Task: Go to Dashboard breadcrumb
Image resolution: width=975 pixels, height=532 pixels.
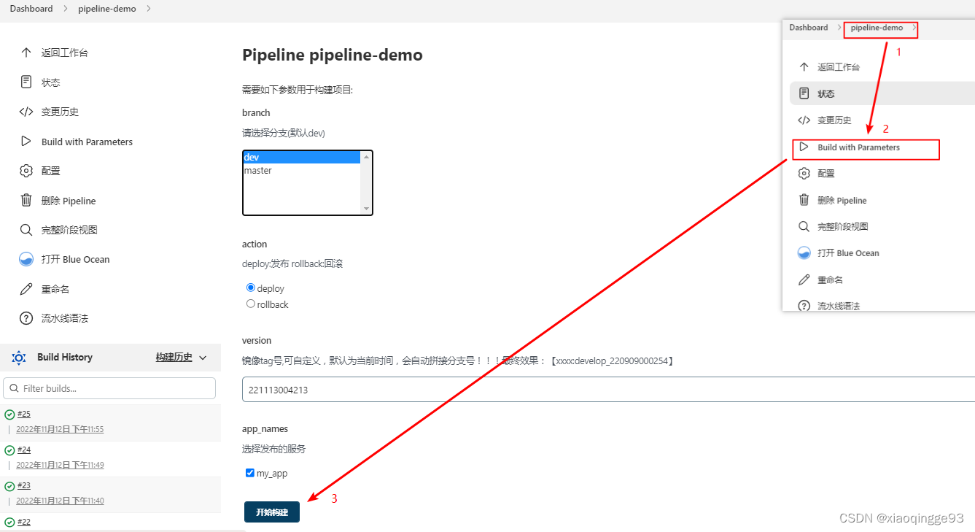Action: 31,9
